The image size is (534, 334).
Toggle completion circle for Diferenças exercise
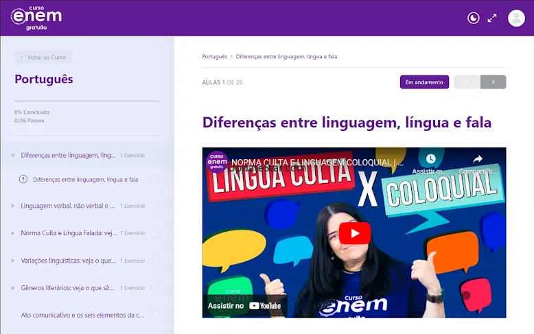154,178
